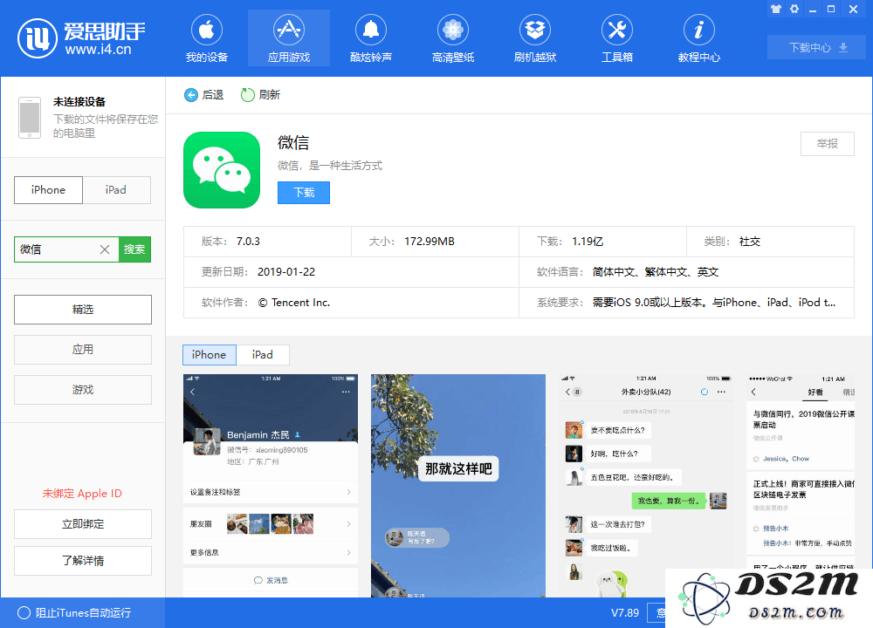Click the app title 微信
The image size is (873, 628).
[x=293, y=143]
